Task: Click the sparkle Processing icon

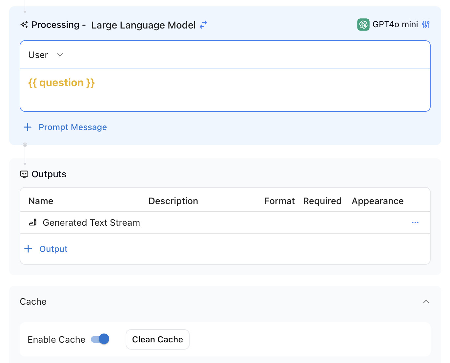Action: (x=24, y=25)
